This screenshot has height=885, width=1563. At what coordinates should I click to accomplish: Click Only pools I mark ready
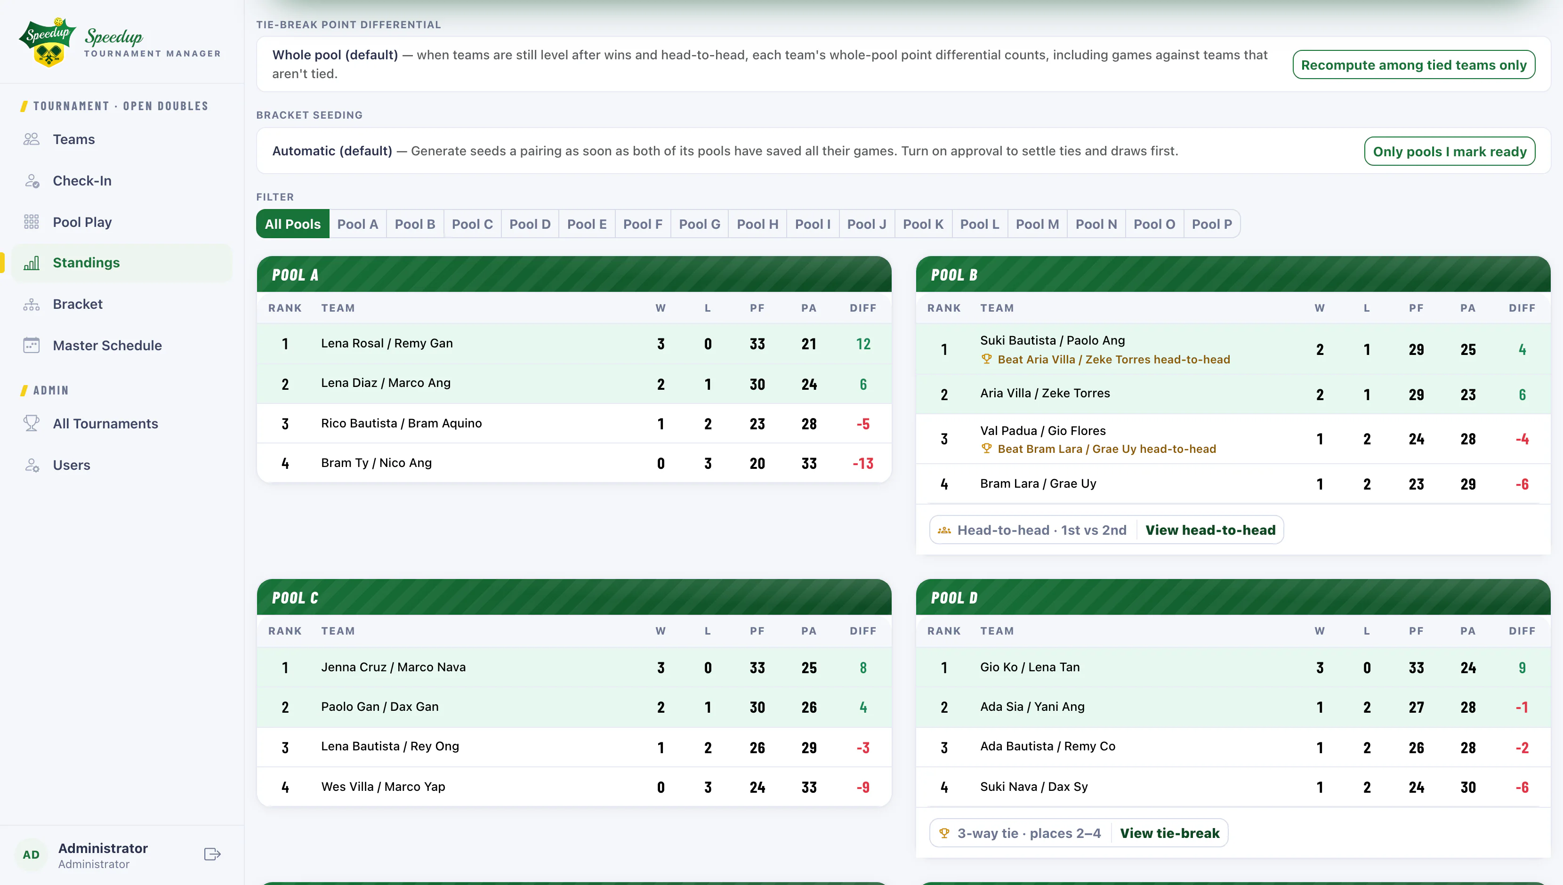[1450, 152]
